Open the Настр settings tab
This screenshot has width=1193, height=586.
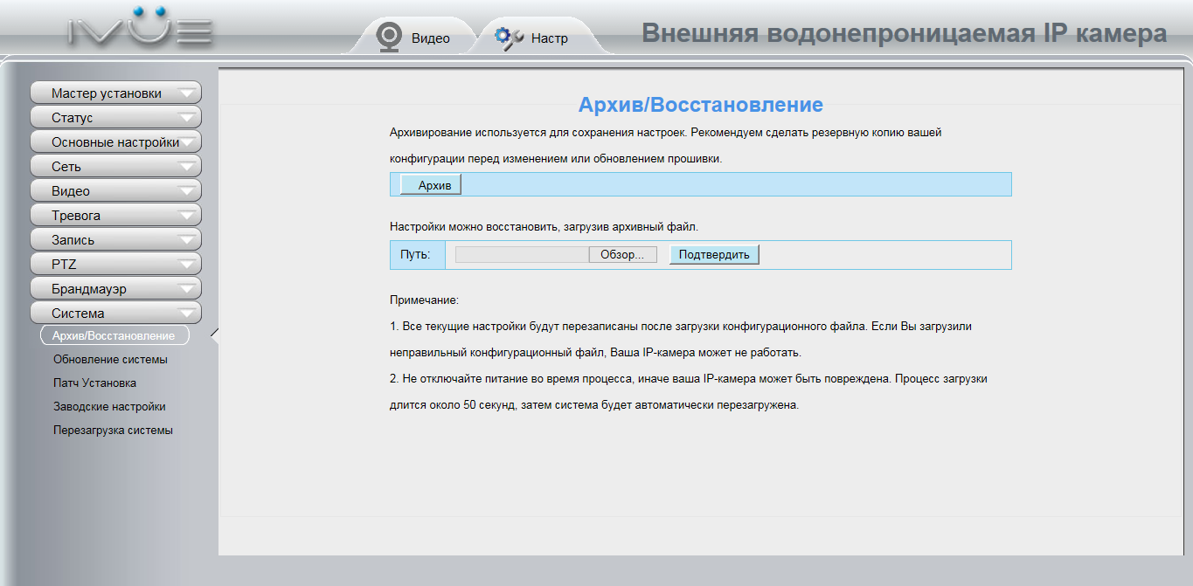click(535, 38)
